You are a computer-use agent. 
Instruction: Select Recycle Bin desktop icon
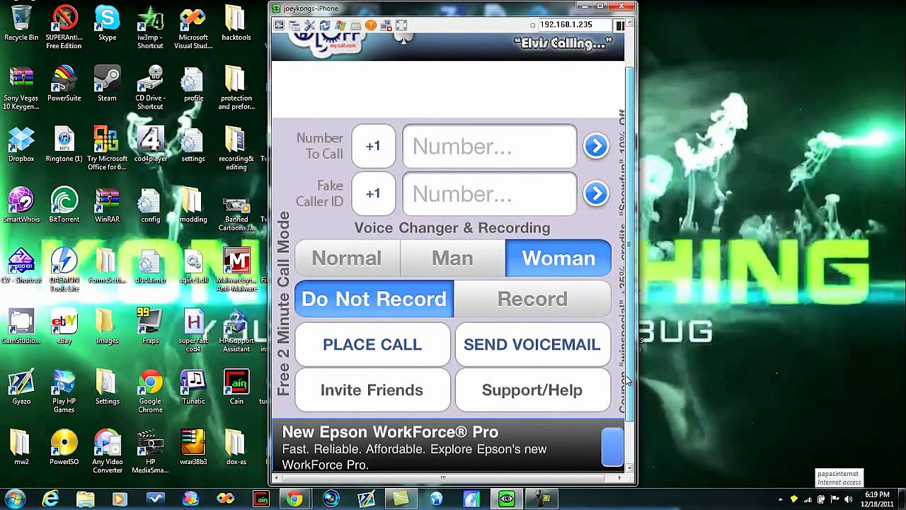[x=21, y=23]
